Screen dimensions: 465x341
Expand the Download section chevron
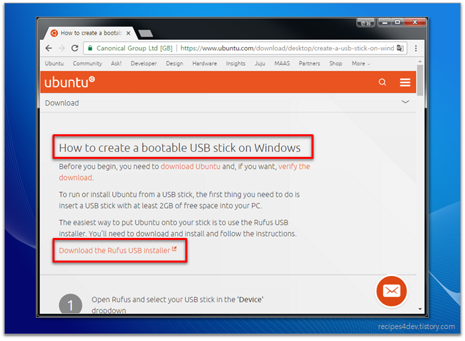point(405,102)
